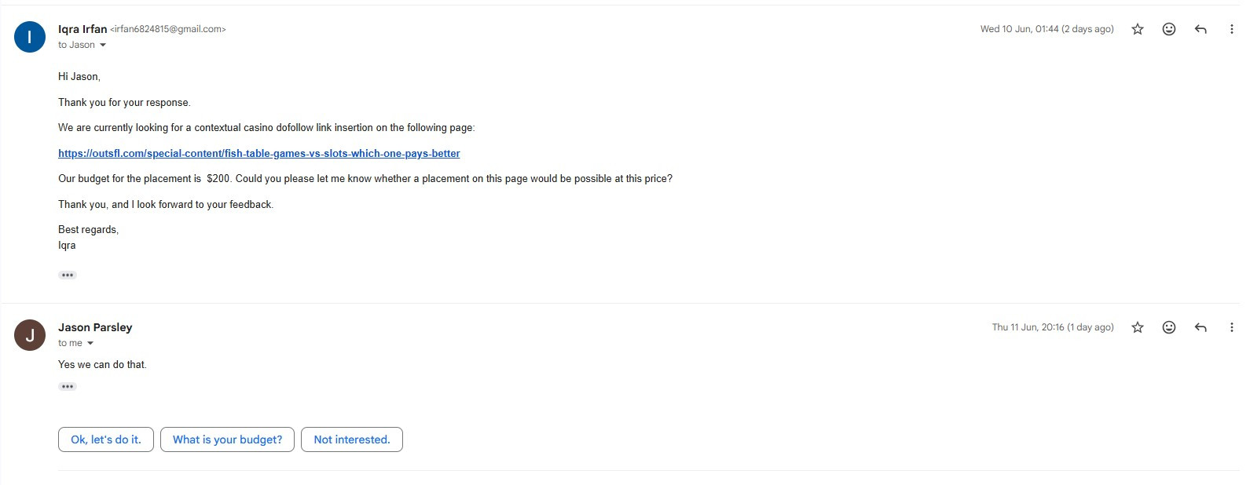Show trimmed content in Iqra's email

(68, 275)
